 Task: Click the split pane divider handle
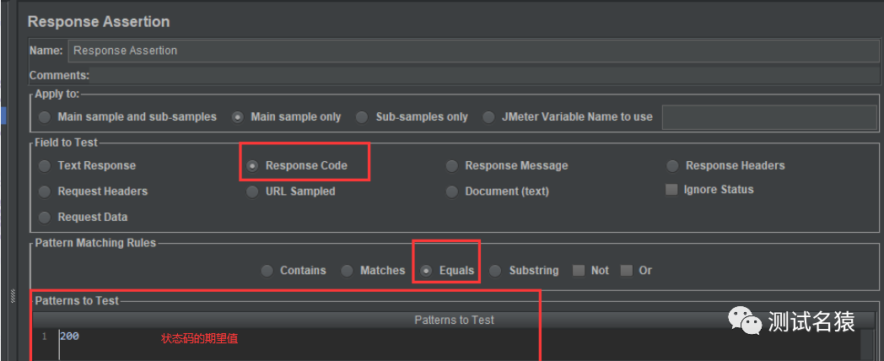(x=13, y=296)
